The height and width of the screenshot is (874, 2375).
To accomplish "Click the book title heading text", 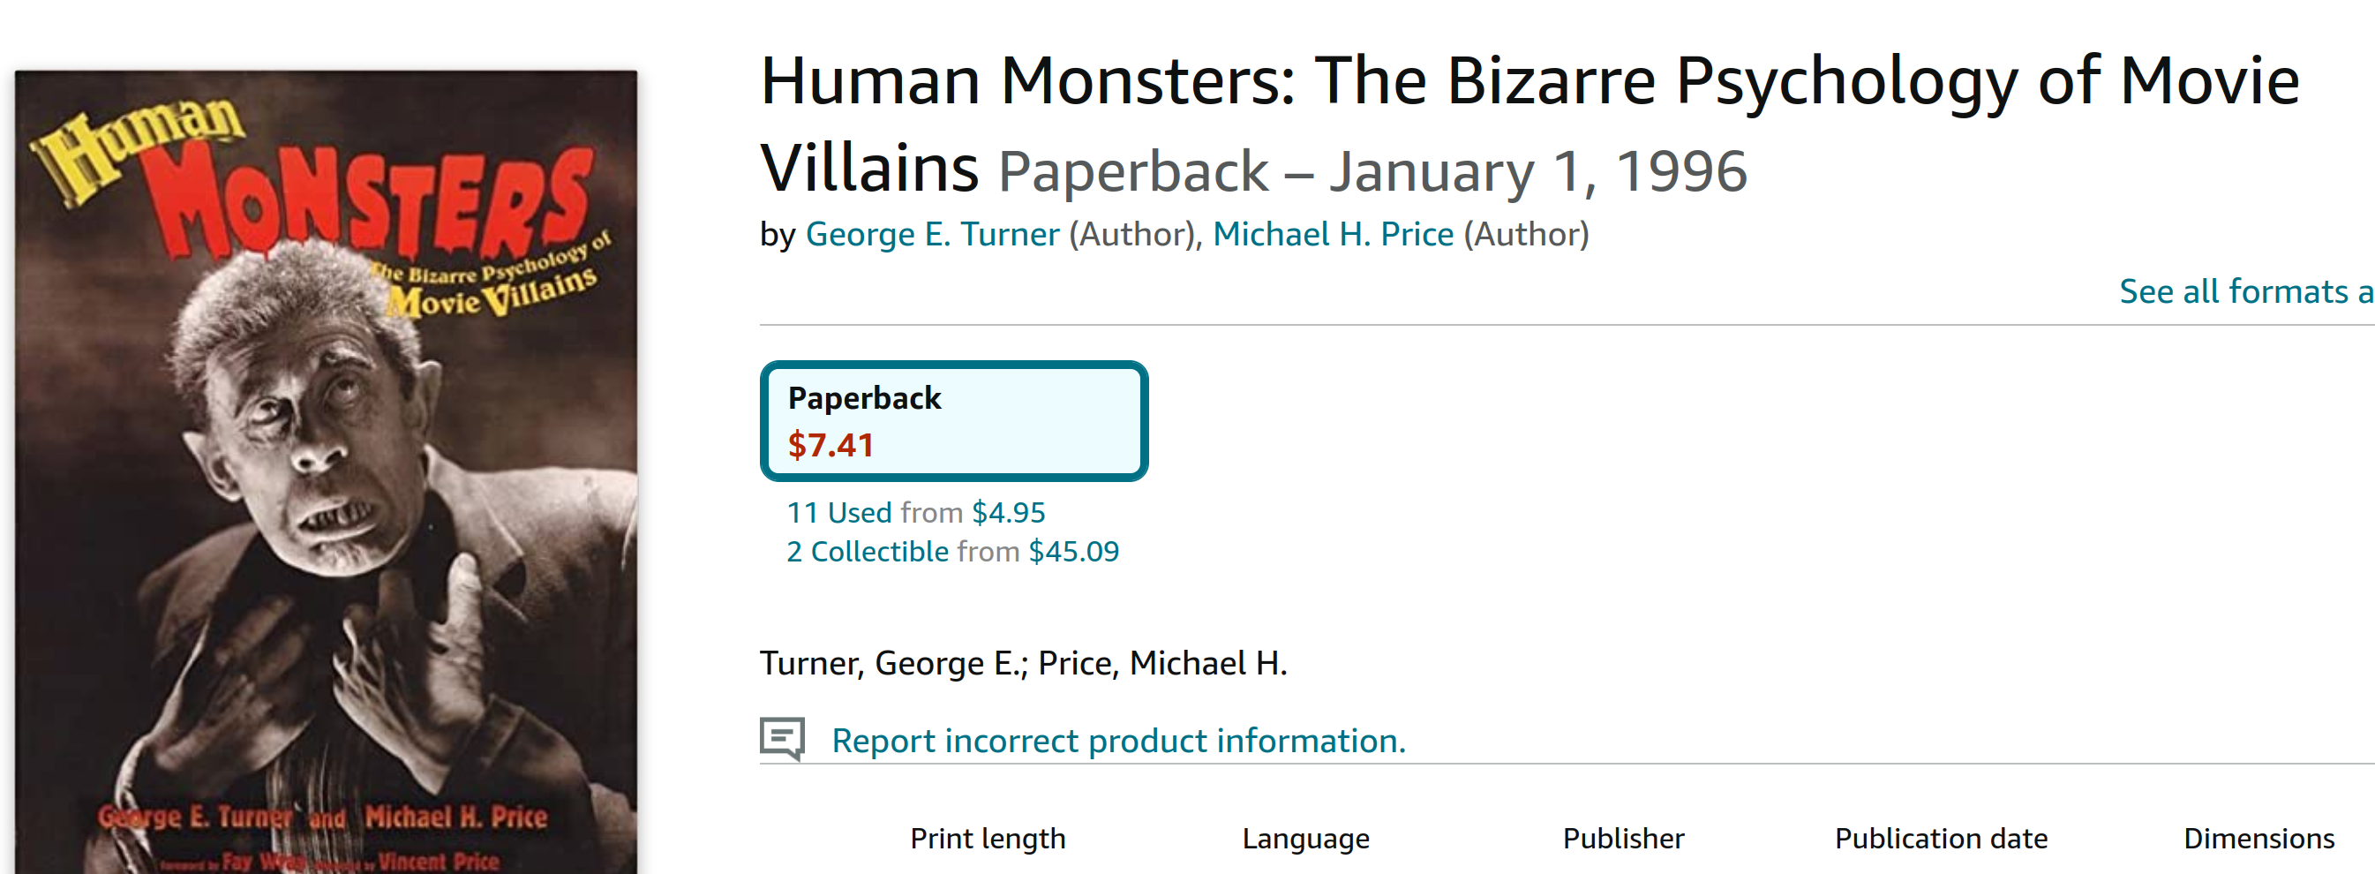I will point(1529,124).
